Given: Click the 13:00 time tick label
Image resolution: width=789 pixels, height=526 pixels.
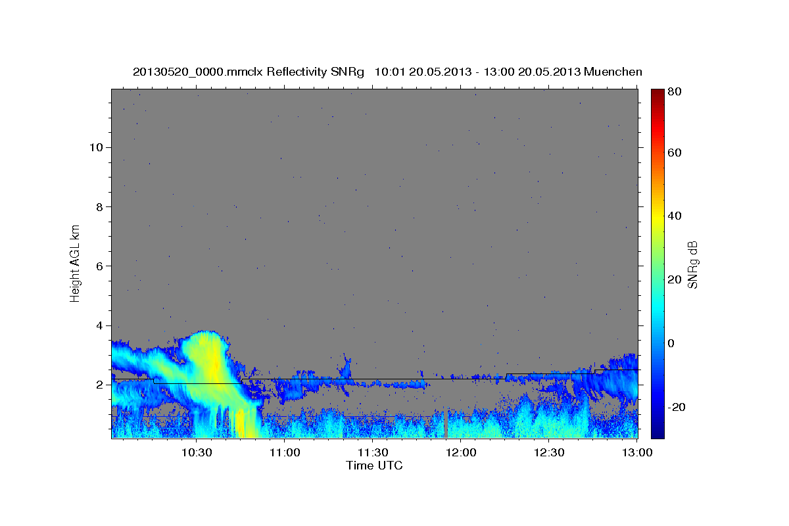Looking at the screenshot, I should coord(637,452).
